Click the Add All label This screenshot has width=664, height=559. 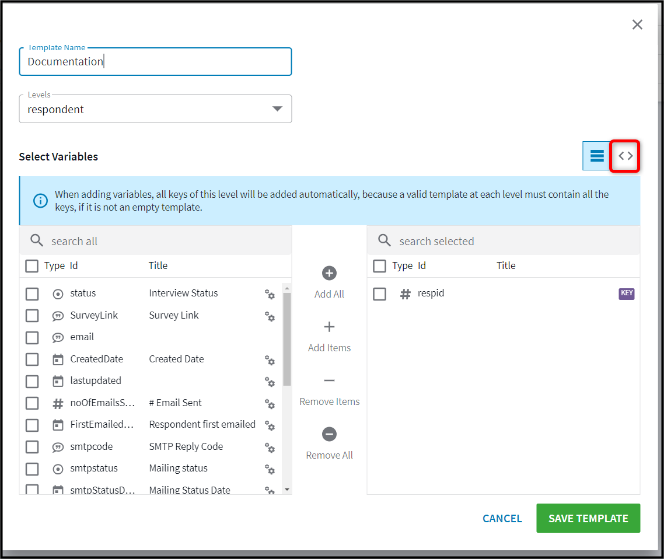pos(329,294)
